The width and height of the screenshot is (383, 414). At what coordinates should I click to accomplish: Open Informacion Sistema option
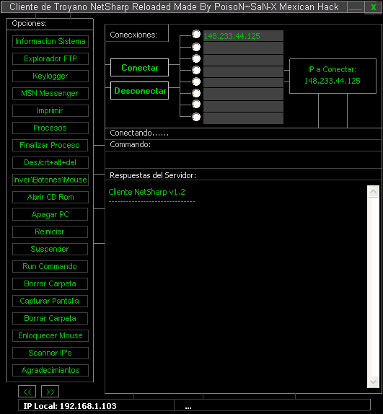50,41
